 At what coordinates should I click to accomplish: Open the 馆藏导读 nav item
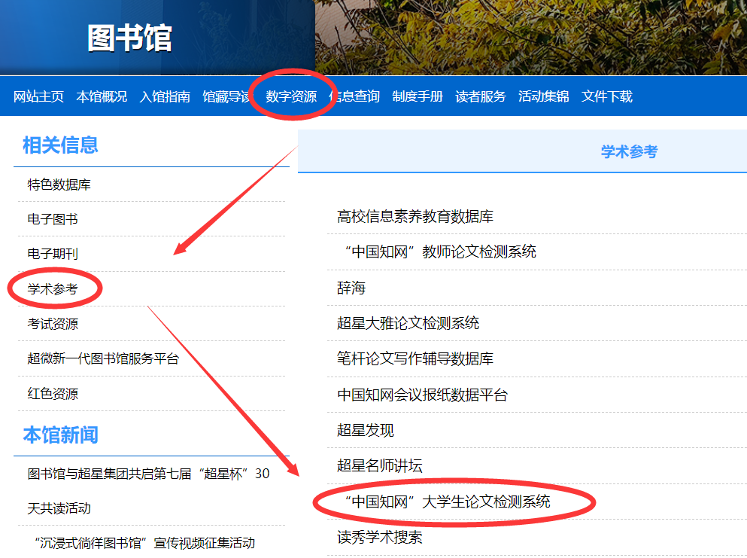(226, 97)
